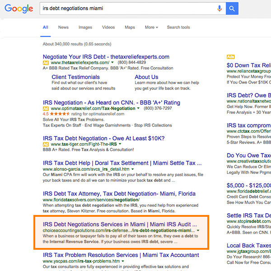Click the phone number (800) 844-4829
Image resolution: width=271 pixels, height=271 pixels.
click(x=132, y=62)
